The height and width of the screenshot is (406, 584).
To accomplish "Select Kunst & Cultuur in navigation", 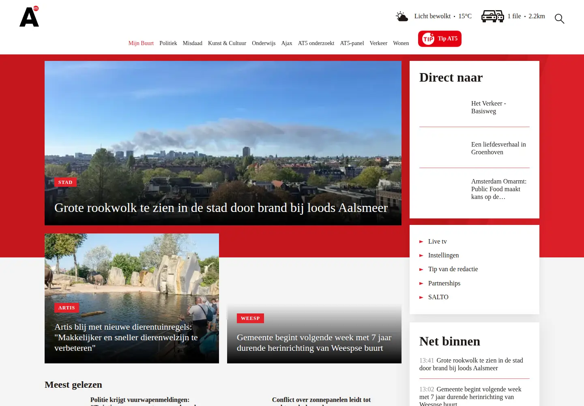I will click(x=227, y=43).
